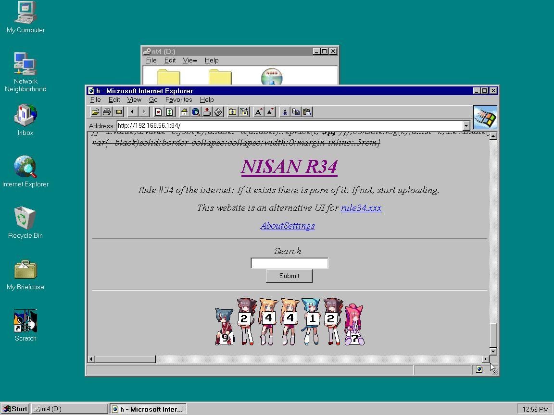This screenshot has height=415, width=554.
Task: Open the Edit menu in nt4 (D:) window
Action: [170, 61]
